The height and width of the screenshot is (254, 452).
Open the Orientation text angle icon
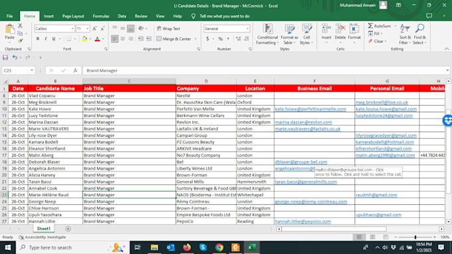[141, 28]
